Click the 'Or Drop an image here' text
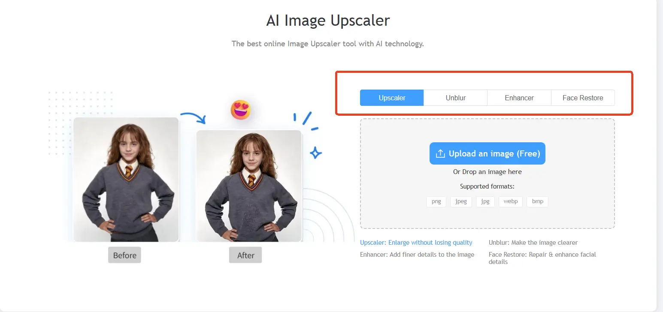 click(x=487, y=172)
